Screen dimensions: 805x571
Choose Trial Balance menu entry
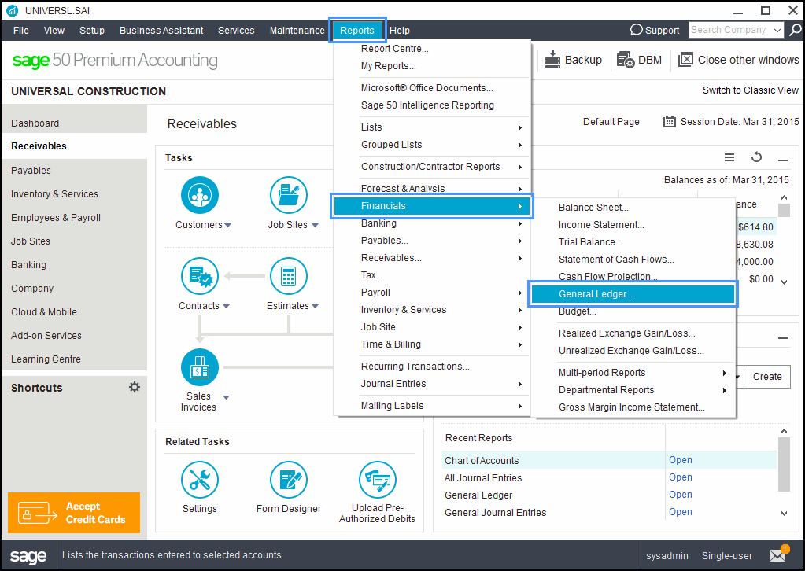pos(590,242)
